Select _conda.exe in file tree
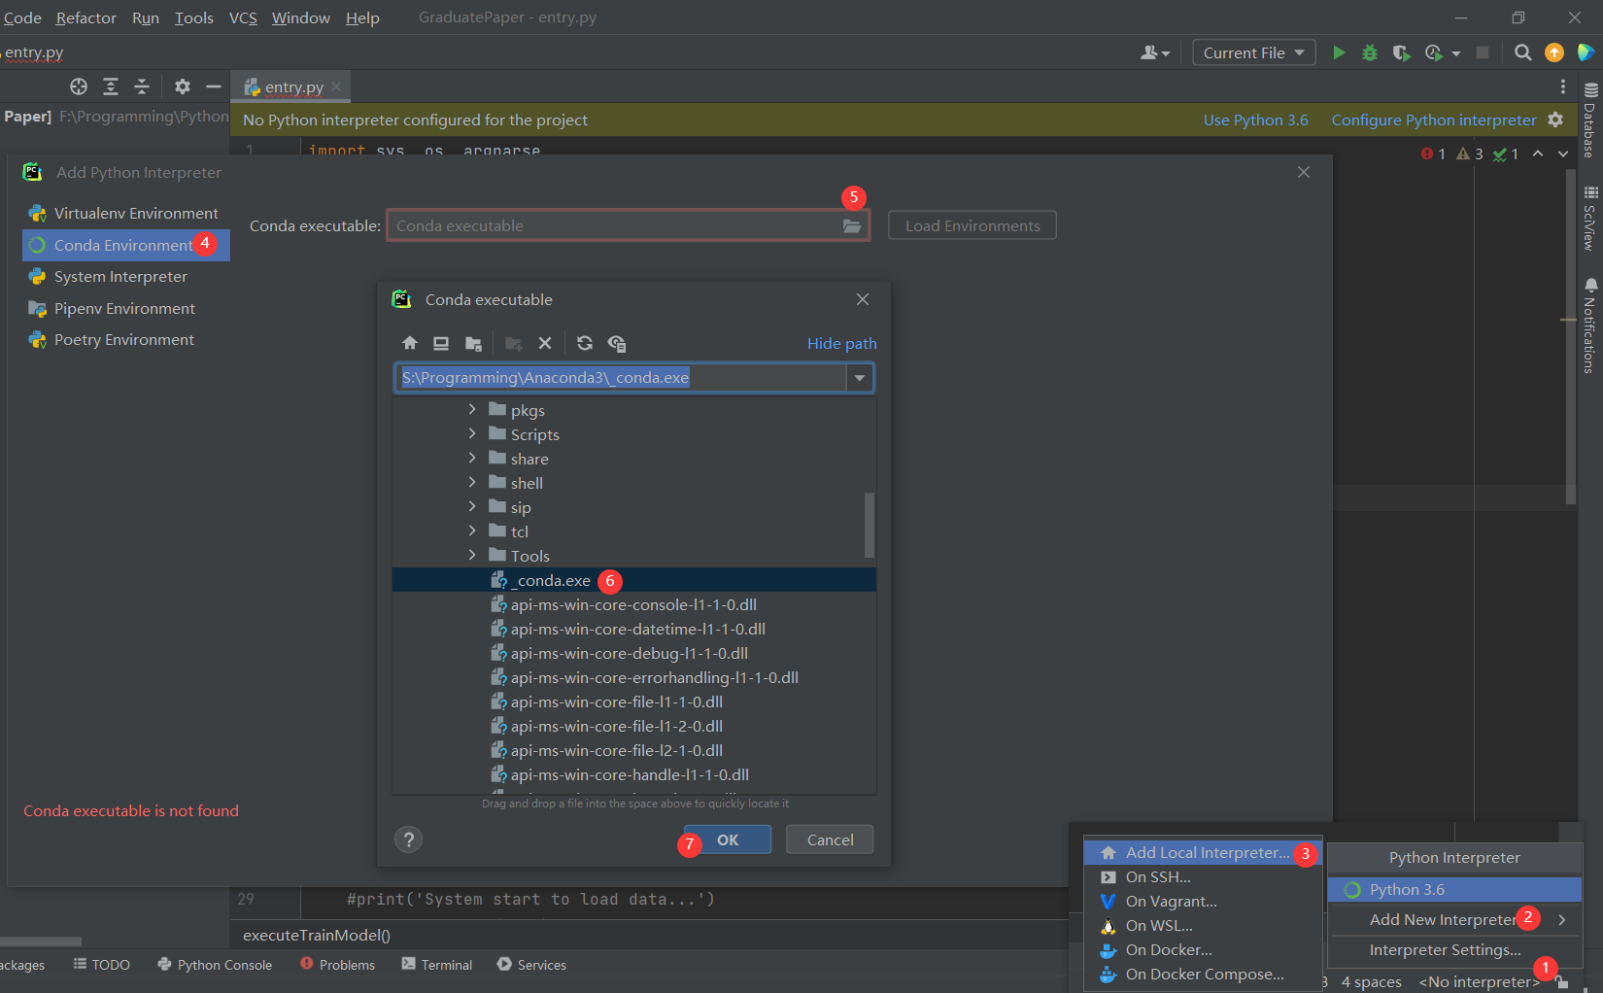The image size is (1603, 993). tap(634, 580)
